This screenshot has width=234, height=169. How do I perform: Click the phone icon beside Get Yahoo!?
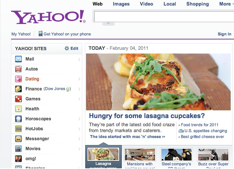pos(41,34)
